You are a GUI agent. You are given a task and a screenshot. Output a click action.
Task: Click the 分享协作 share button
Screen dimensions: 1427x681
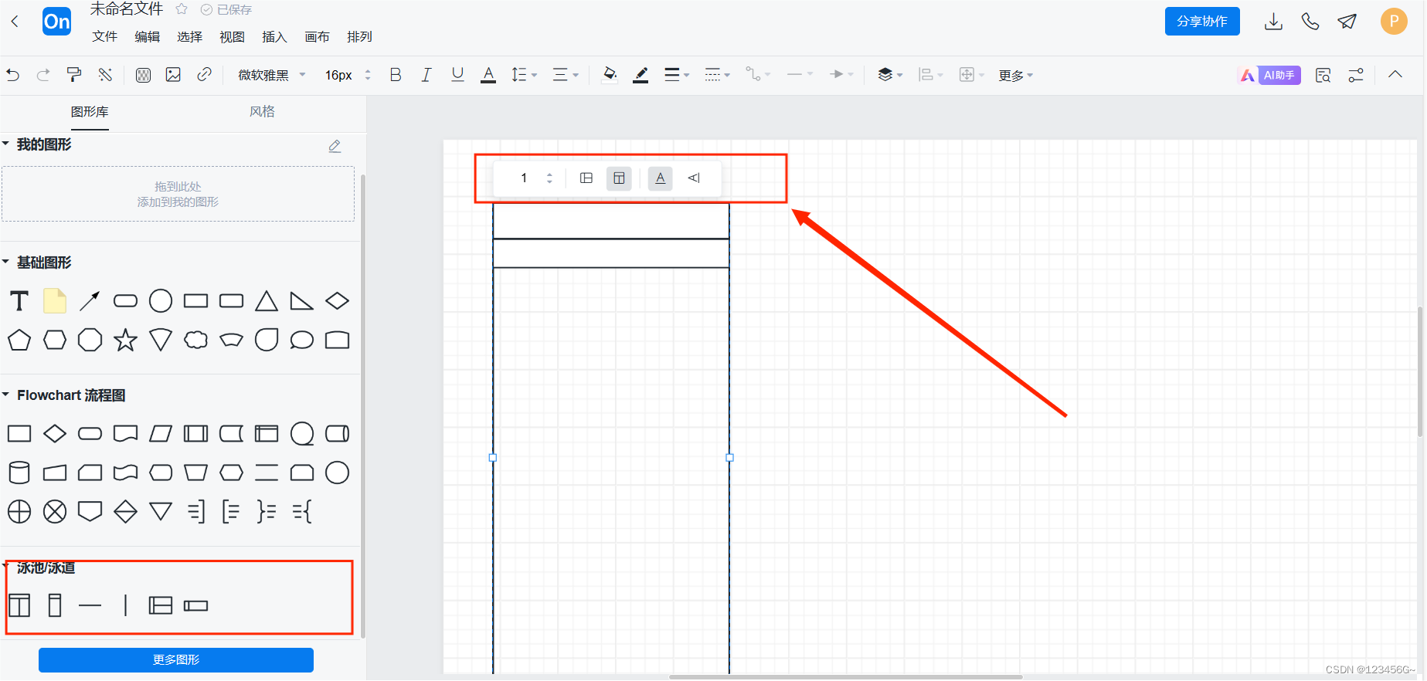1202,22
